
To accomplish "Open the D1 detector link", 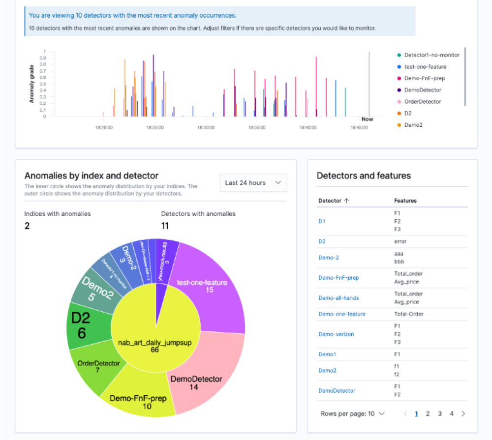I will 322,221.
